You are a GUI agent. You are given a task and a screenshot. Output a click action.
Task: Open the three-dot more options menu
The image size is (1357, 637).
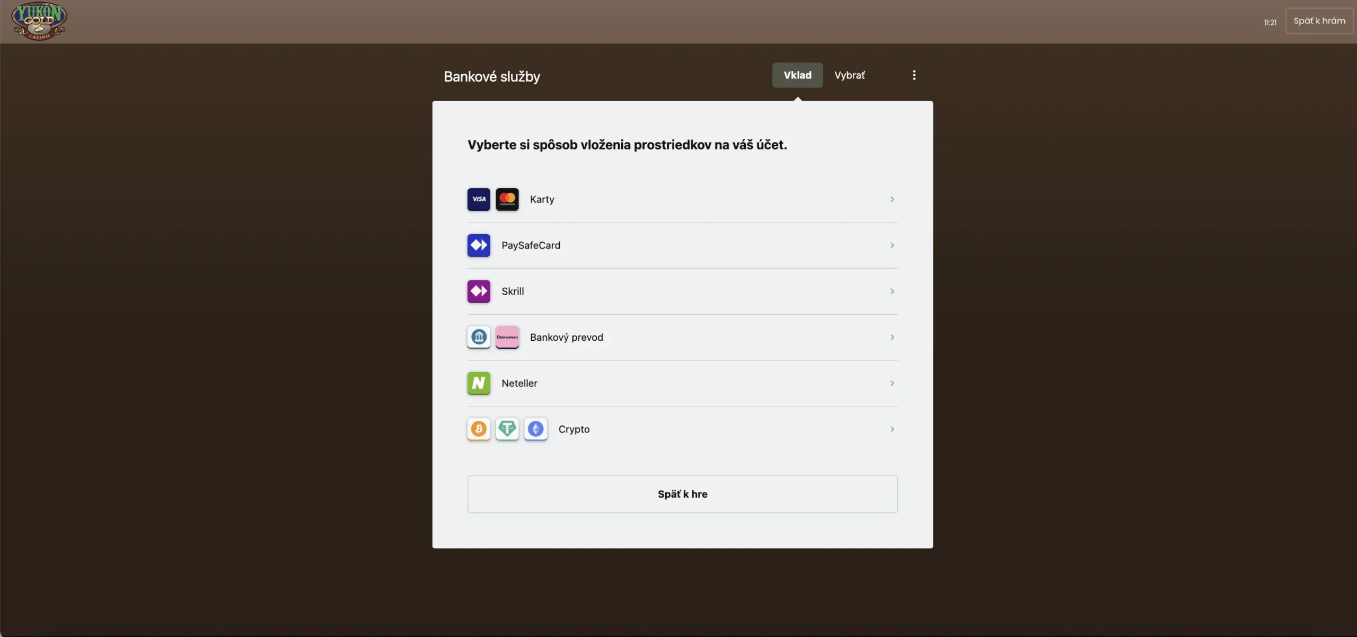pyautogui.click(x=914, y=75)
